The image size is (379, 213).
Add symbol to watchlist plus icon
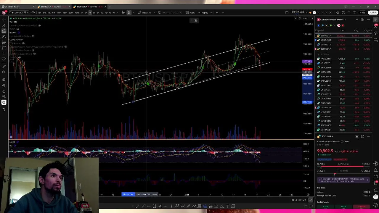point(357,20)
